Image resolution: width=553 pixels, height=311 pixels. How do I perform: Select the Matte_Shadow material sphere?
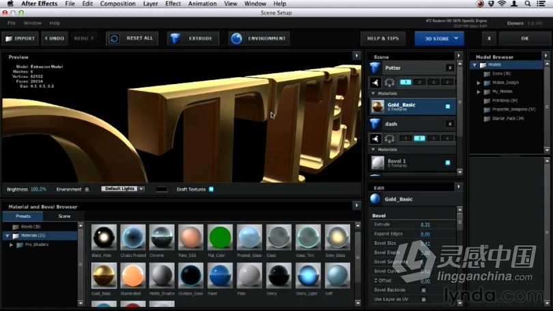click(x=162, y=275)
